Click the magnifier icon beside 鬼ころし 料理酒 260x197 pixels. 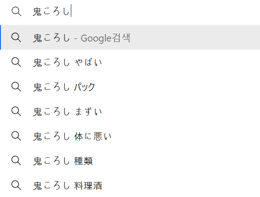(16, 185)
